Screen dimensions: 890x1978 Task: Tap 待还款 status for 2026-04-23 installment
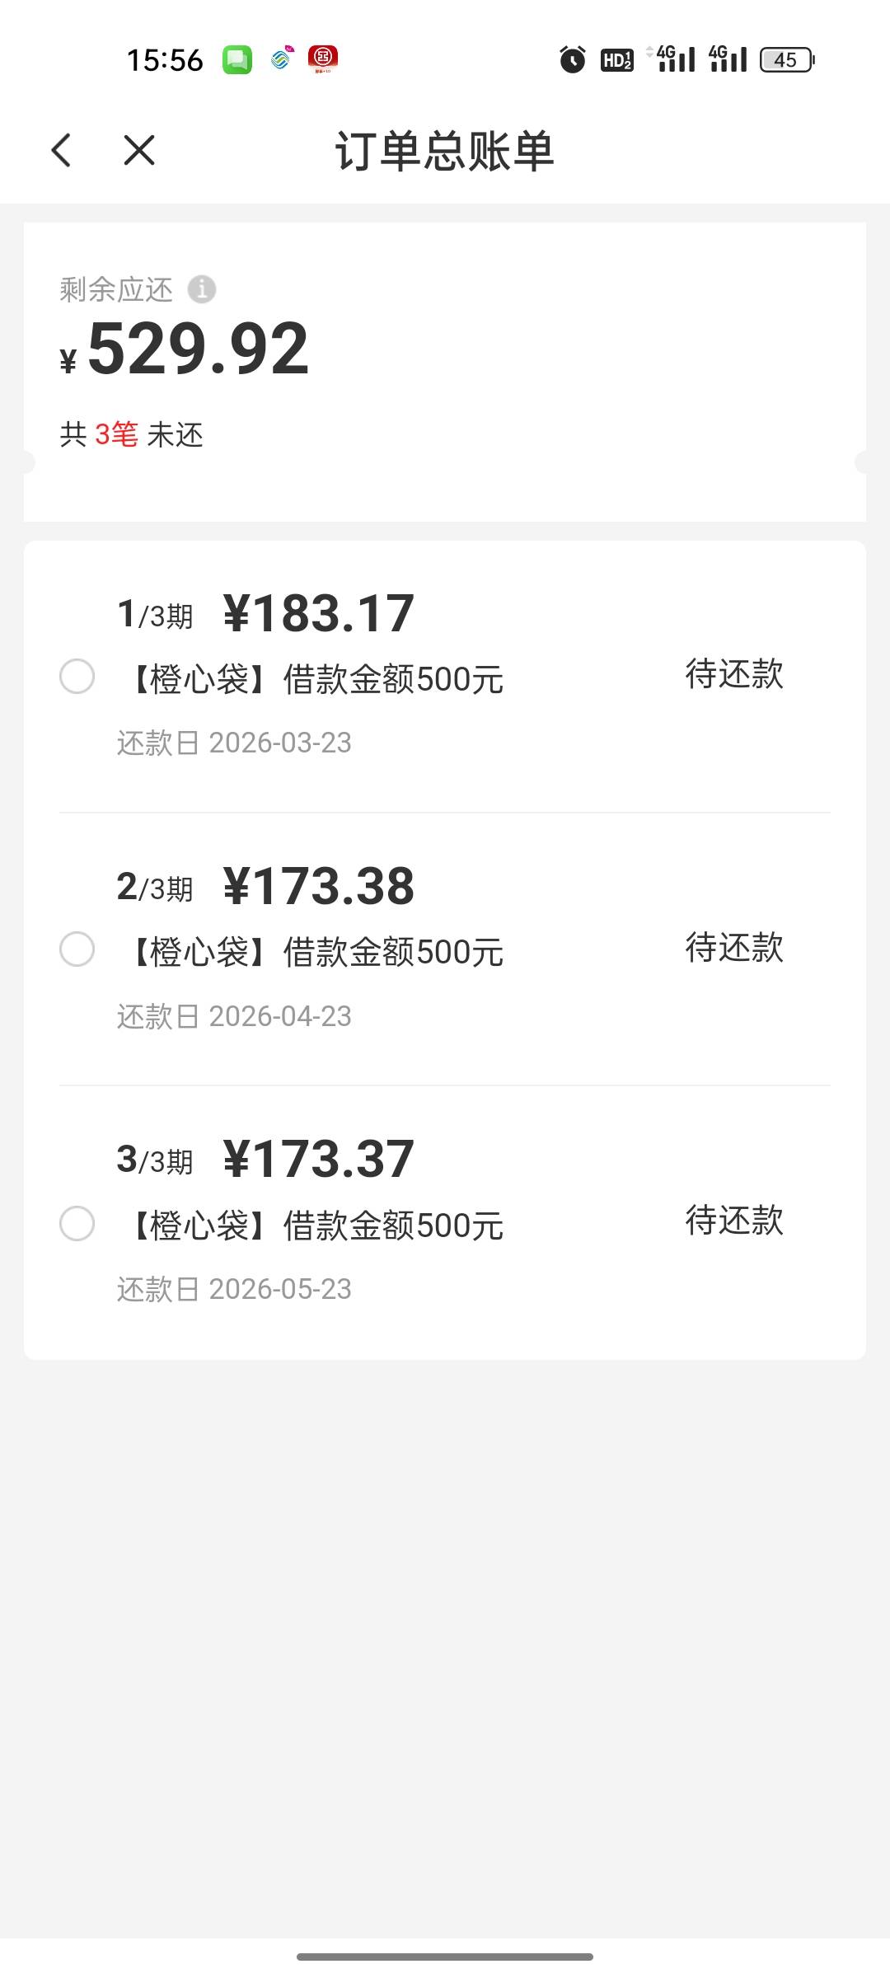click(x=733, y=948)
